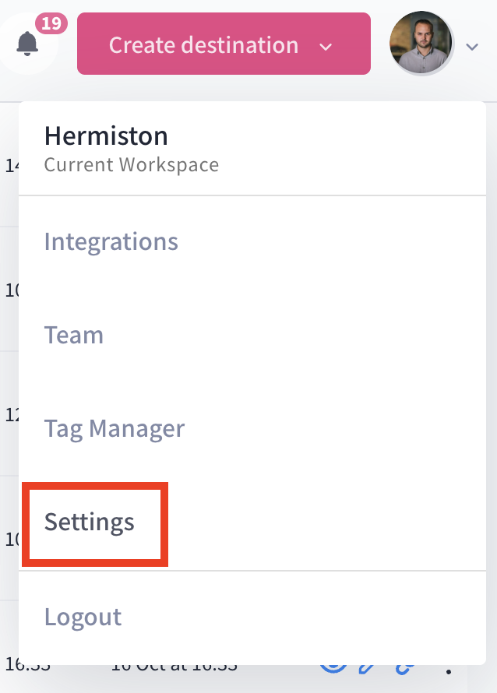The height and width of the screenshot is (693, 497).
Task: Open the three-dot more options icon
Action: 448,670
